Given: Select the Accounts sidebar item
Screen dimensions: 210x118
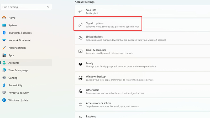Looking at the screenshot, I should click(26, 63).
